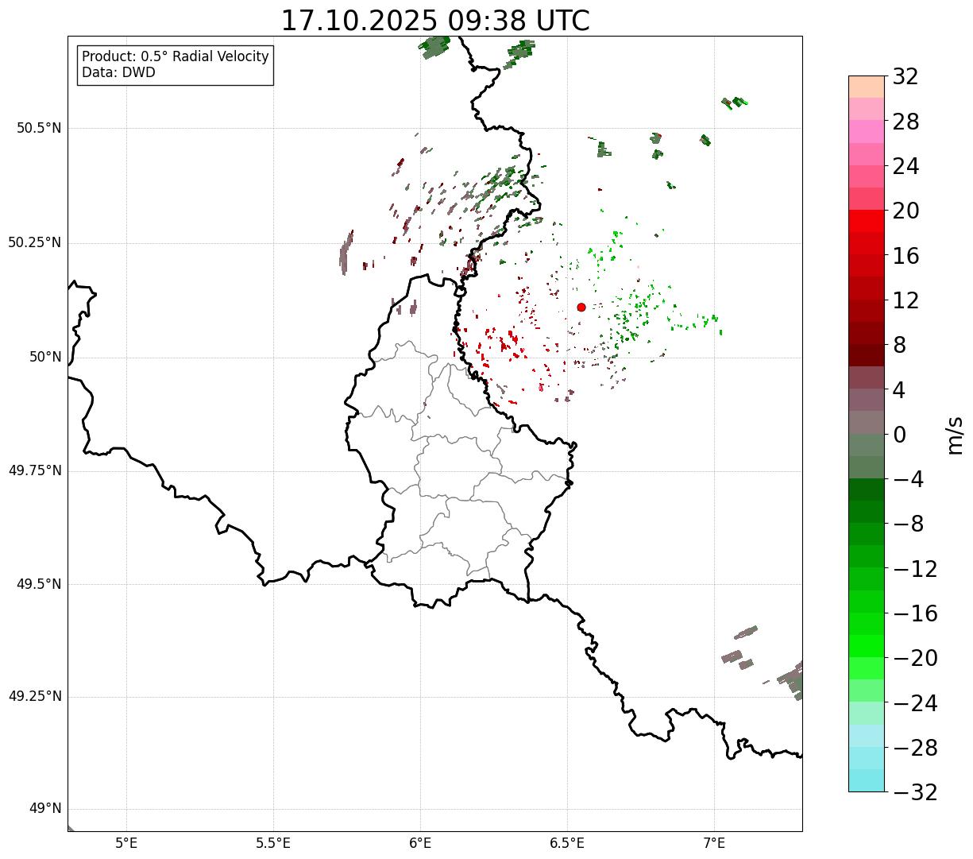Screen dimensions: 973x859
Task: Click the latitude label '49.25°N'
Action: (35, 697)
